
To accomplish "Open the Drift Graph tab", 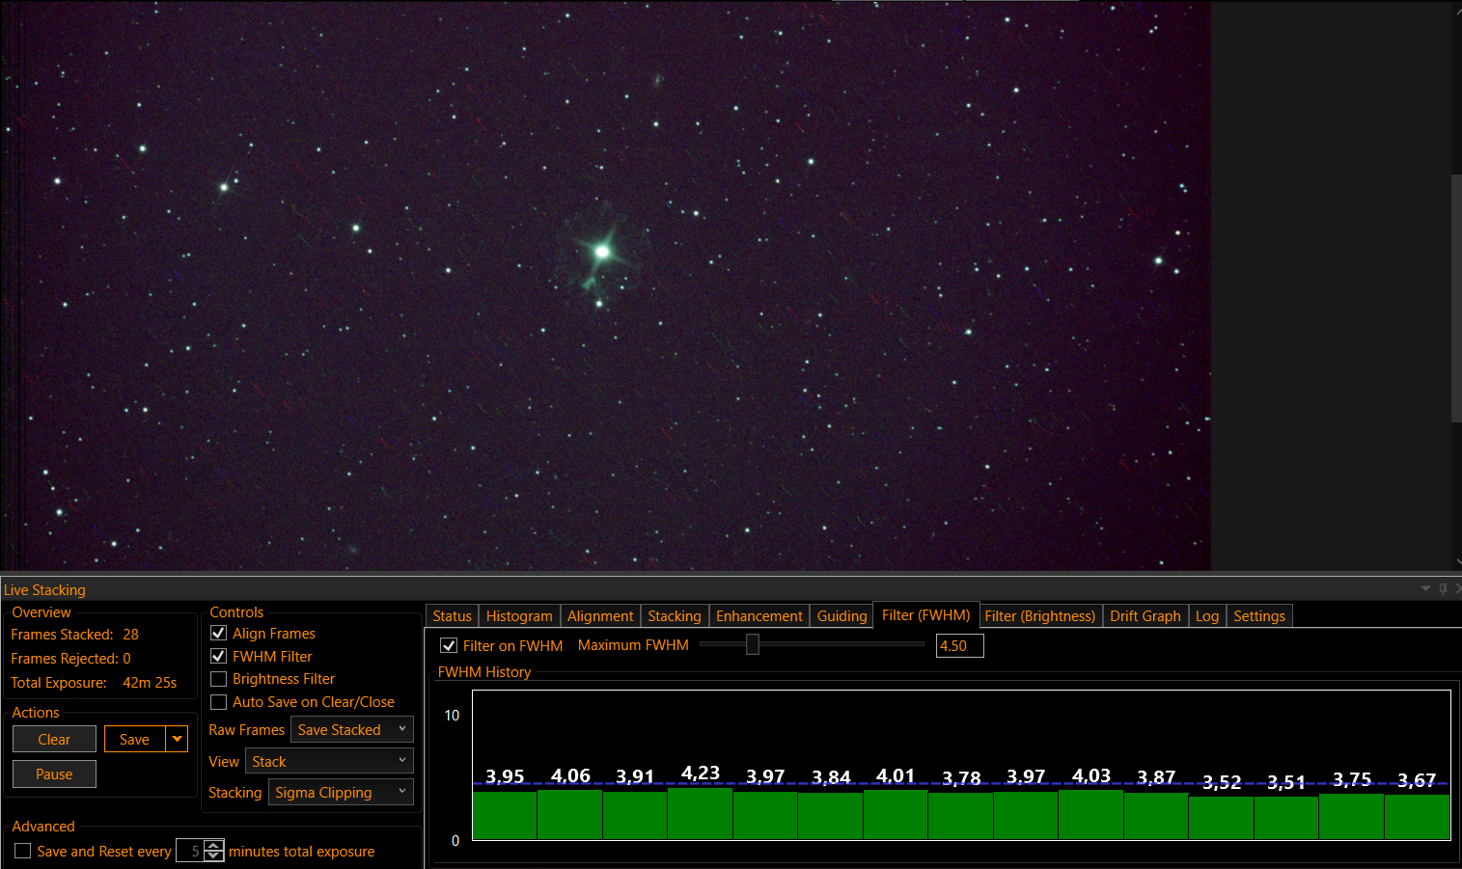I will coord(1145,616).
